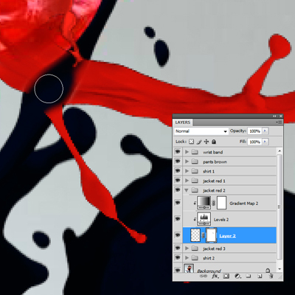295x295 pixels.
Task: Click the wrist band folder icon
Action: [195, 152]
